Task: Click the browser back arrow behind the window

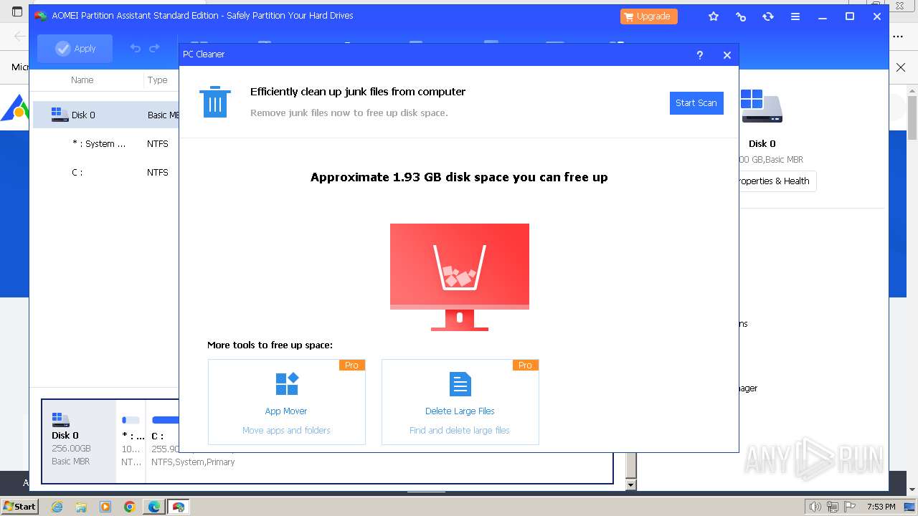Action: (x=19, y=36)
